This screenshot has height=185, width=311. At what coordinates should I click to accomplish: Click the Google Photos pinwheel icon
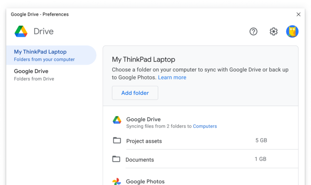117,181
